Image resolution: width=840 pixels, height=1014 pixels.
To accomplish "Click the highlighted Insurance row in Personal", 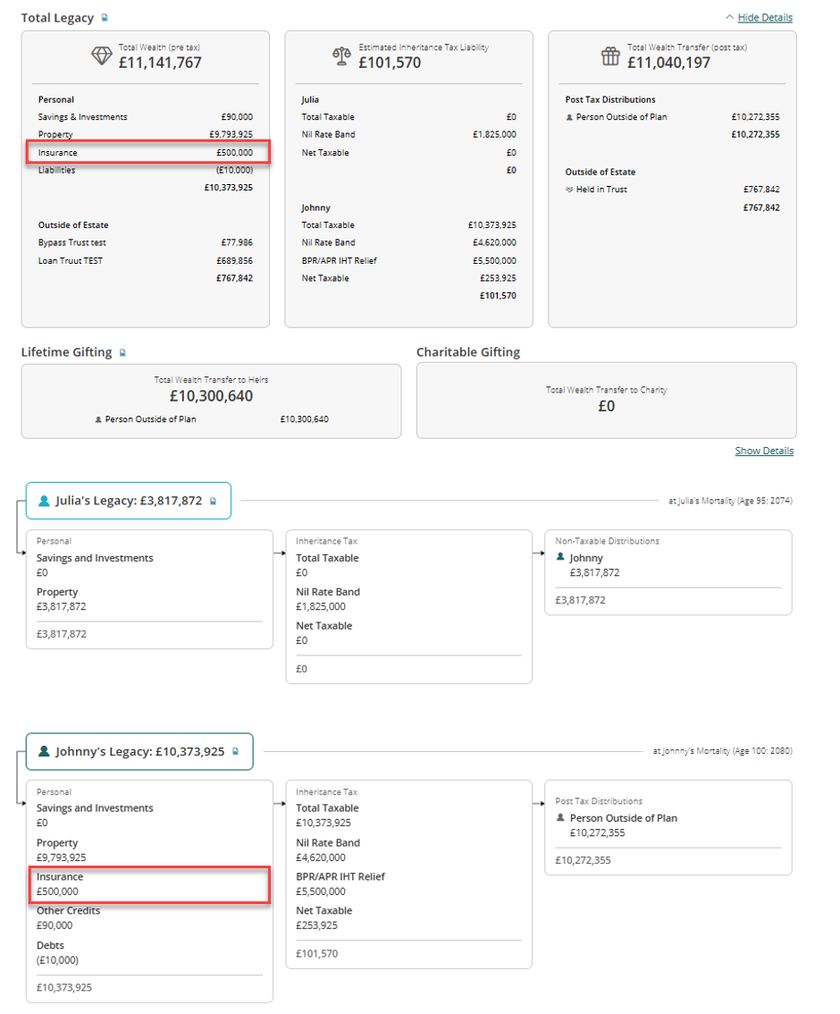I will (x=147, y=153).
